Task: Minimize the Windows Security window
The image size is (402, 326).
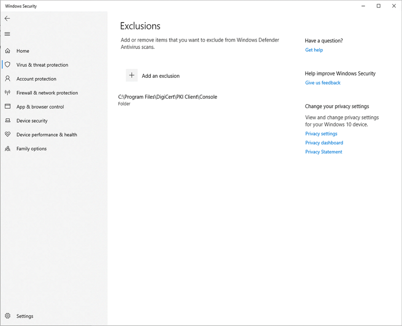Action: [363, 6]
